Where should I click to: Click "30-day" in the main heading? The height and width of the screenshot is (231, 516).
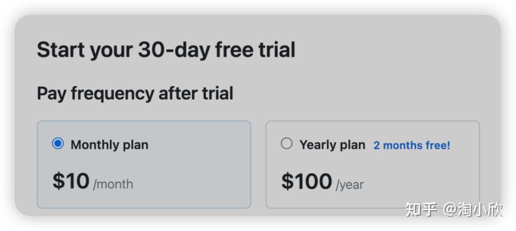tap(174, 50)
